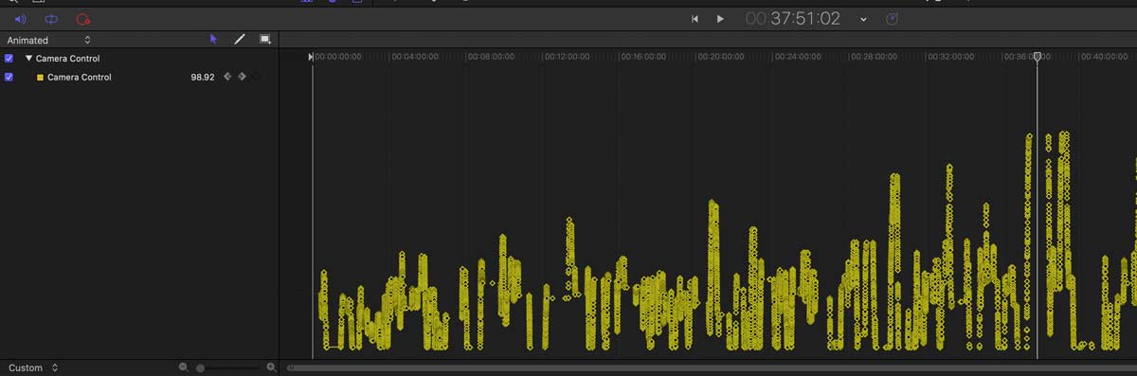Select the Camera Control parameter row label

point(80,78)
